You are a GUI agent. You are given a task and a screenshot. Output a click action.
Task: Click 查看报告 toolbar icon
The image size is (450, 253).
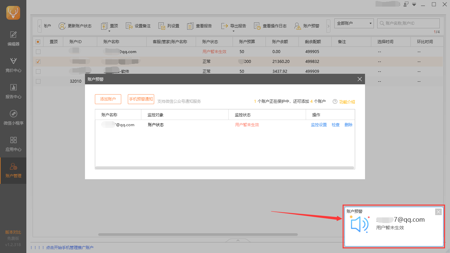190,26
